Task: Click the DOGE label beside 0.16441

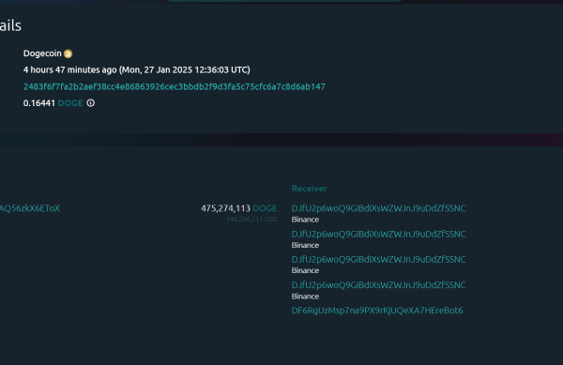Action: 70,103
